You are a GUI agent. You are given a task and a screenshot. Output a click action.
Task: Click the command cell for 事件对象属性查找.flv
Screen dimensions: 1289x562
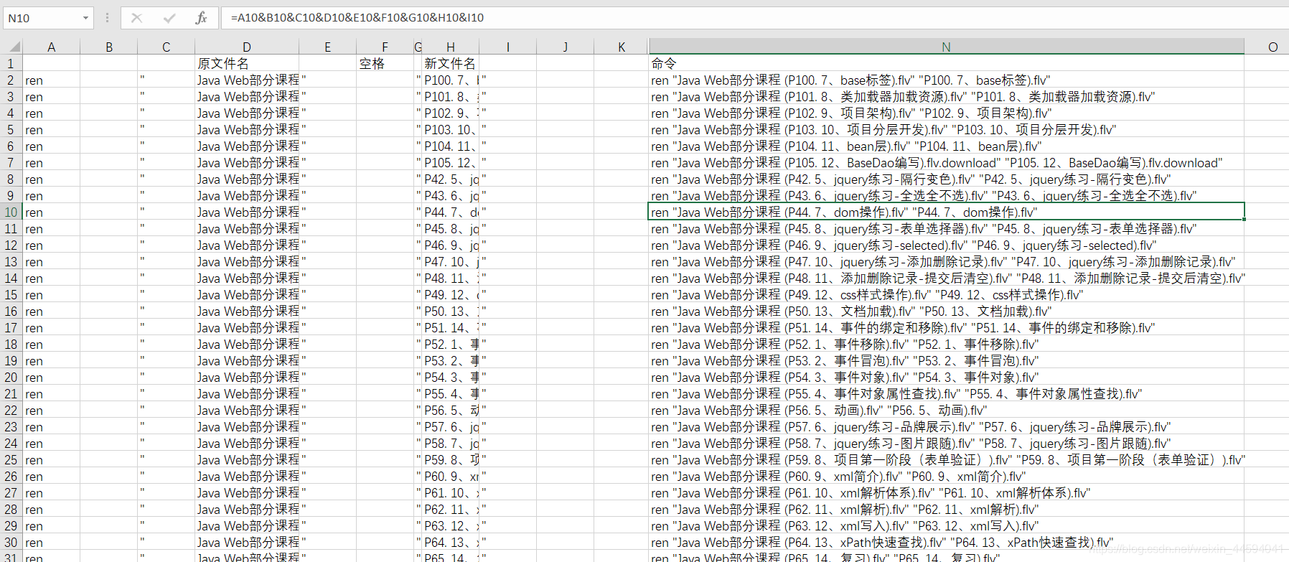947,394
